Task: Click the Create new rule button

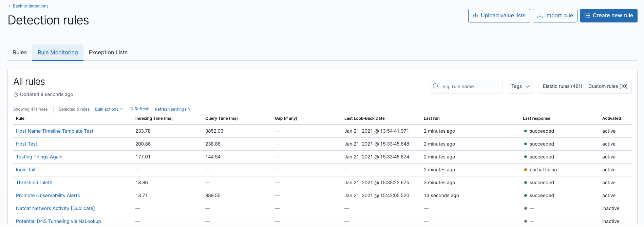Action: [609, 16]
